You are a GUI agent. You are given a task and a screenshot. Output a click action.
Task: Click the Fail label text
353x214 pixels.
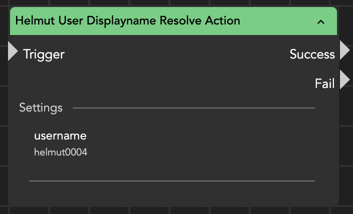[324, 83]
